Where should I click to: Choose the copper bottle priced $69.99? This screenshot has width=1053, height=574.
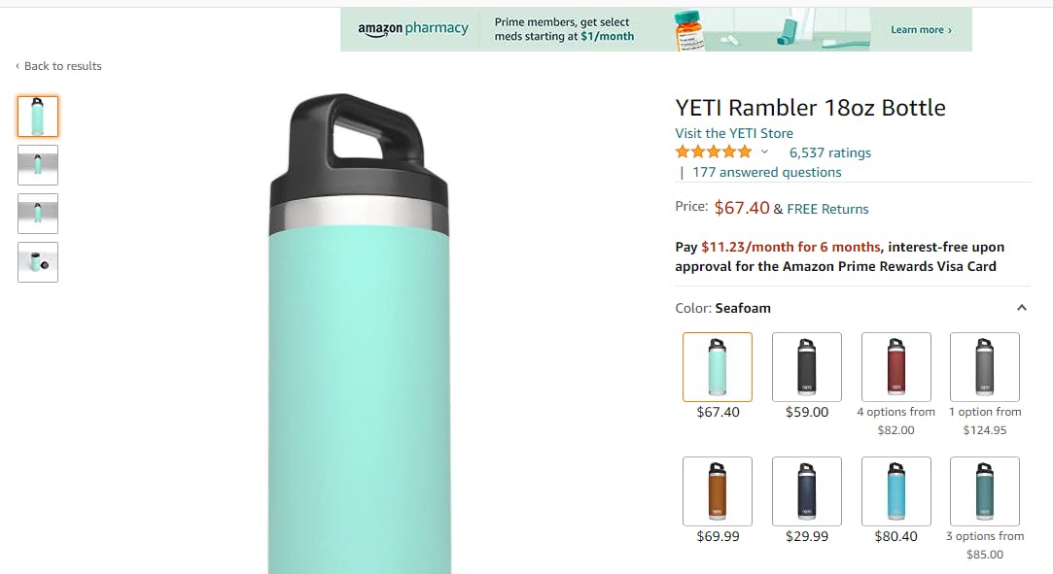point(718,490)
